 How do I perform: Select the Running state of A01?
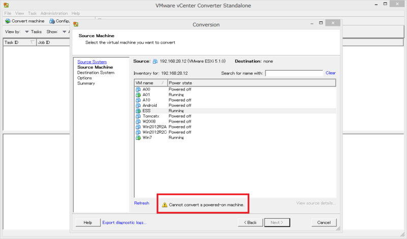176,95
